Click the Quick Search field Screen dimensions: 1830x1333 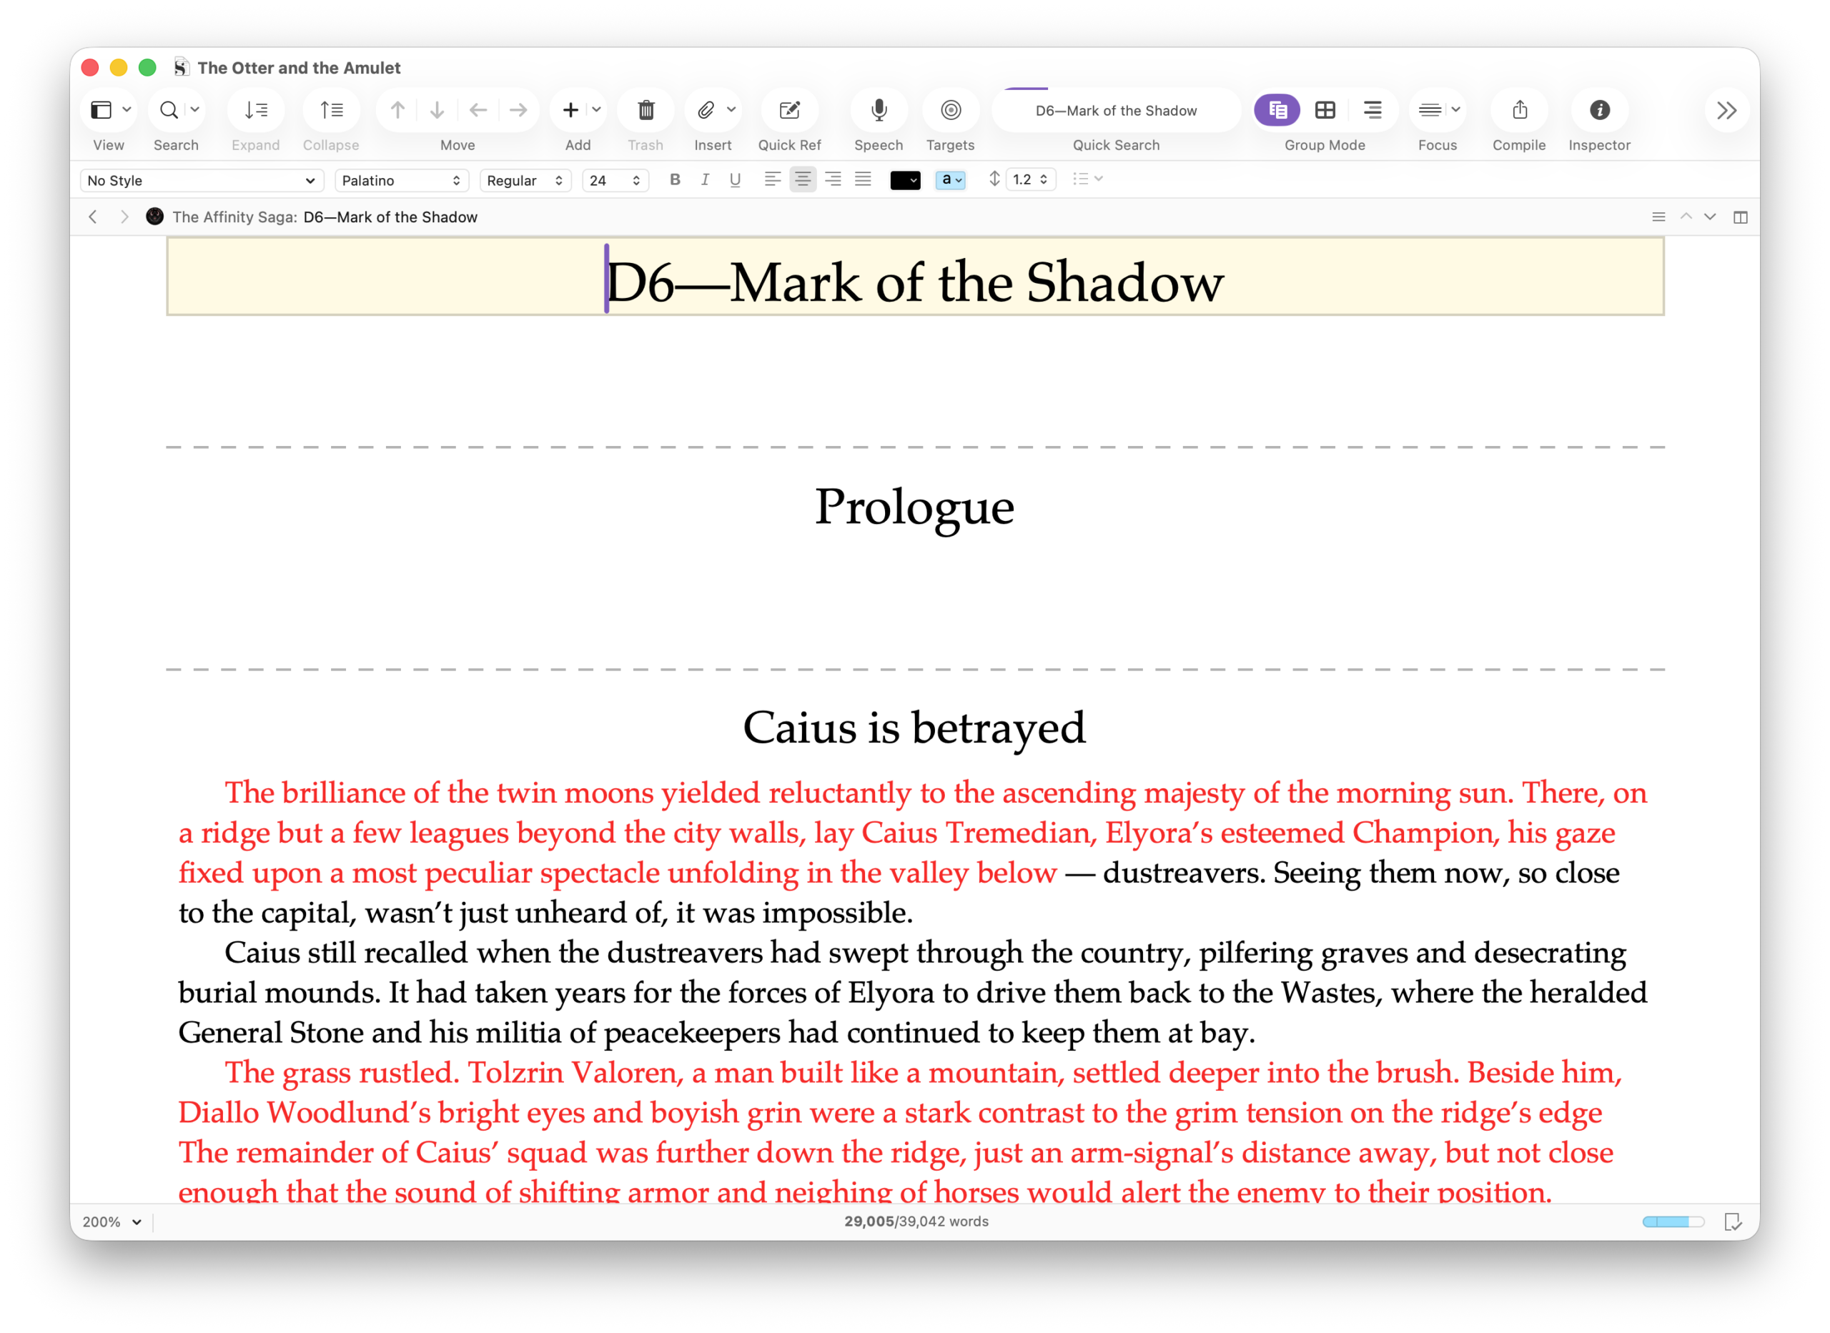point(1116,111)
